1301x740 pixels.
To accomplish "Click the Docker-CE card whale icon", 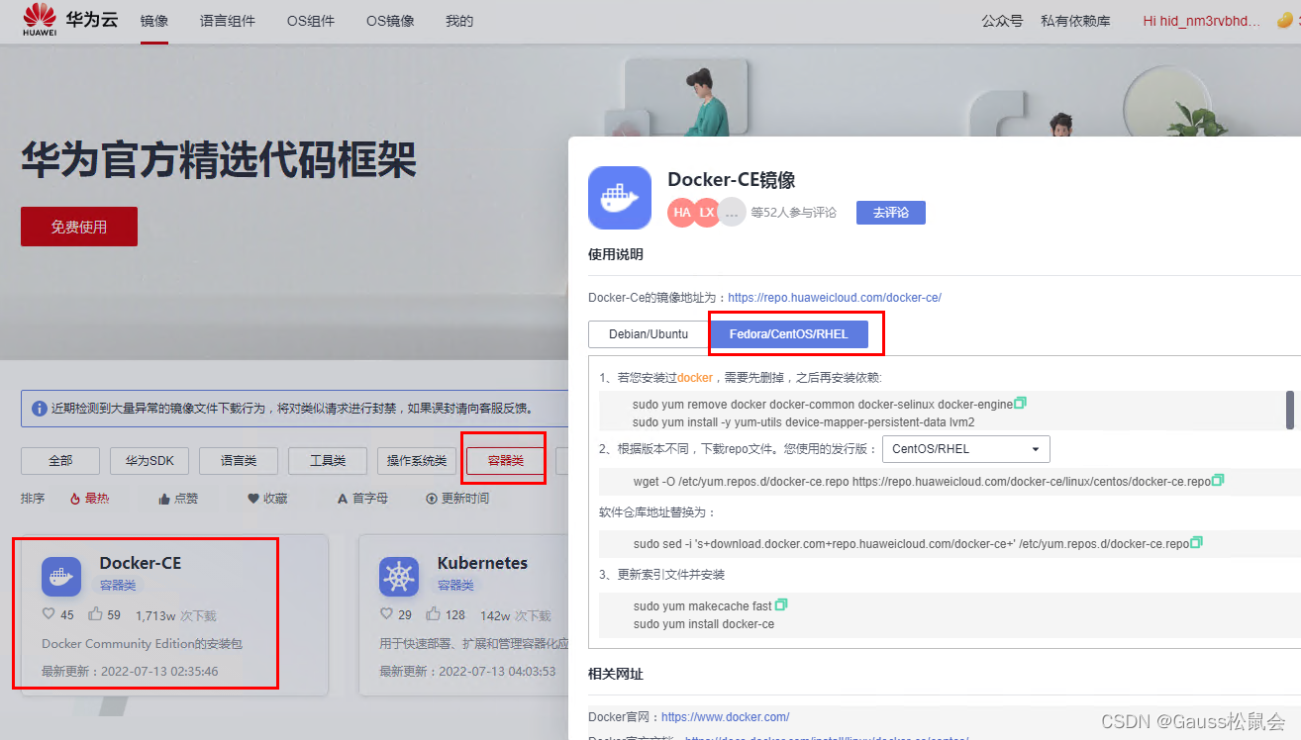I will [61, 576].
